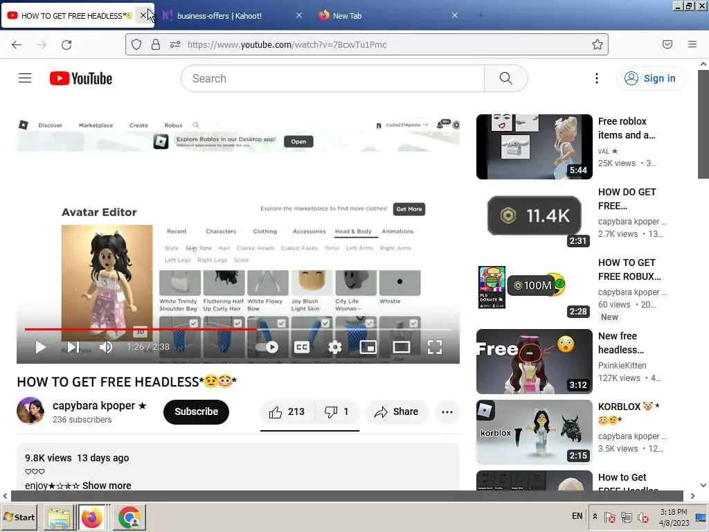Open 'HOW DO GET FREE' video title
Screen dimensions: 709x532
coord(627,199)
